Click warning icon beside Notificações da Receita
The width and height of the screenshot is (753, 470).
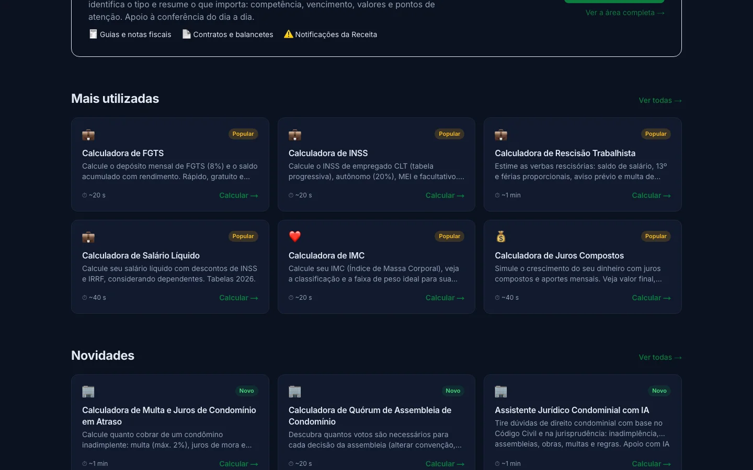click(x=289, y=34)
